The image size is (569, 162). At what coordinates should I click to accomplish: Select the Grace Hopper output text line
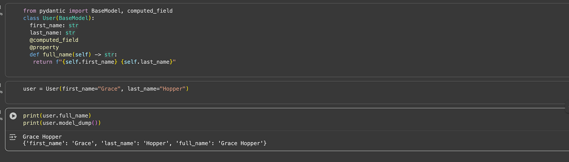point(42,137)
